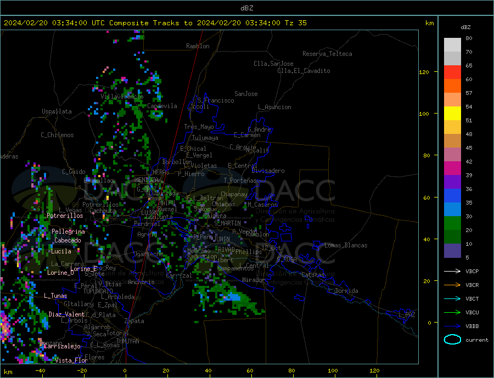
Task: Click the cyan VBCT arrow legend icon
Action: pos(452,298)
